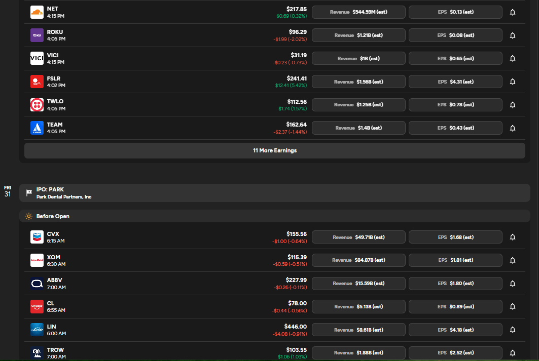
Task: Click the Twilio TWLO logo
Action: point(37,105)
